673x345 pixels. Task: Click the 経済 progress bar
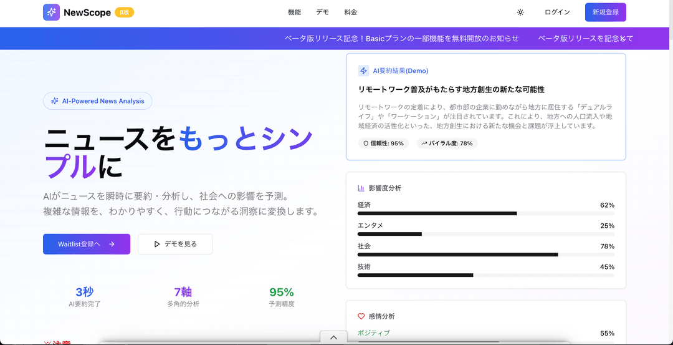pos(486,213)
